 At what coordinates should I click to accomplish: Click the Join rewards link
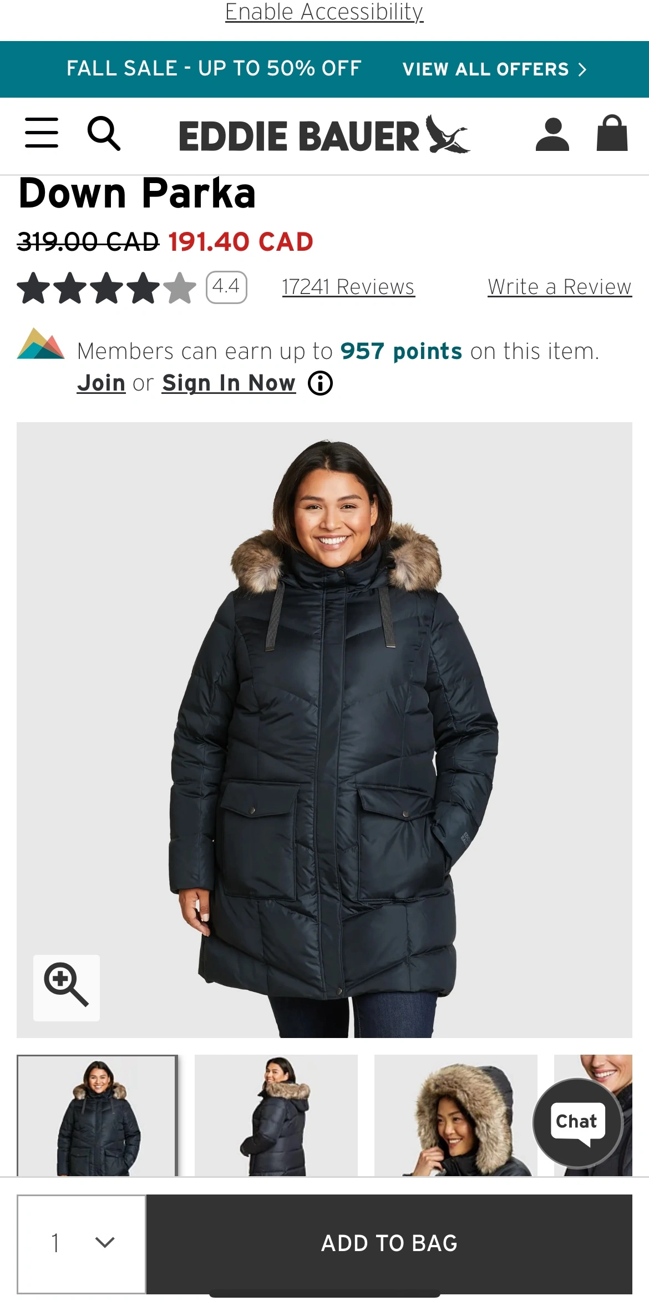click(x=101, y=383)
